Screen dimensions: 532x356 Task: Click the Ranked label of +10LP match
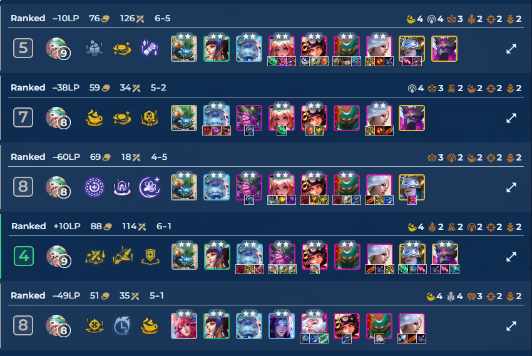[29, 226]
